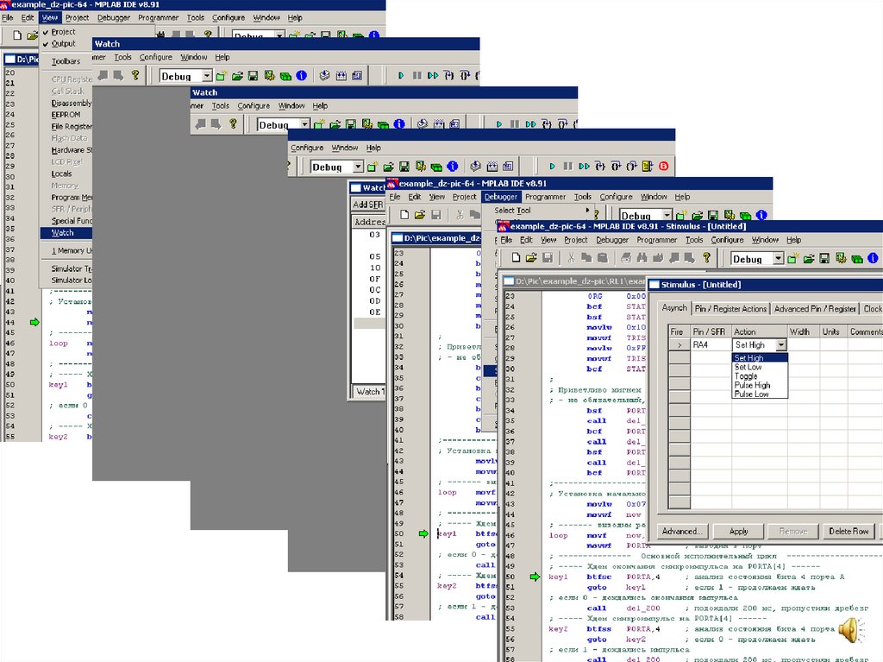Switch to Pin / Register Actions tab
Viewport: 883px width, 662px height.
click(730, 308)
